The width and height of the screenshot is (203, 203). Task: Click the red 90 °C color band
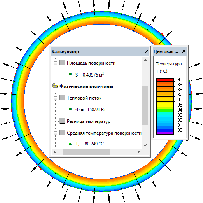click(x=165, y=80)
